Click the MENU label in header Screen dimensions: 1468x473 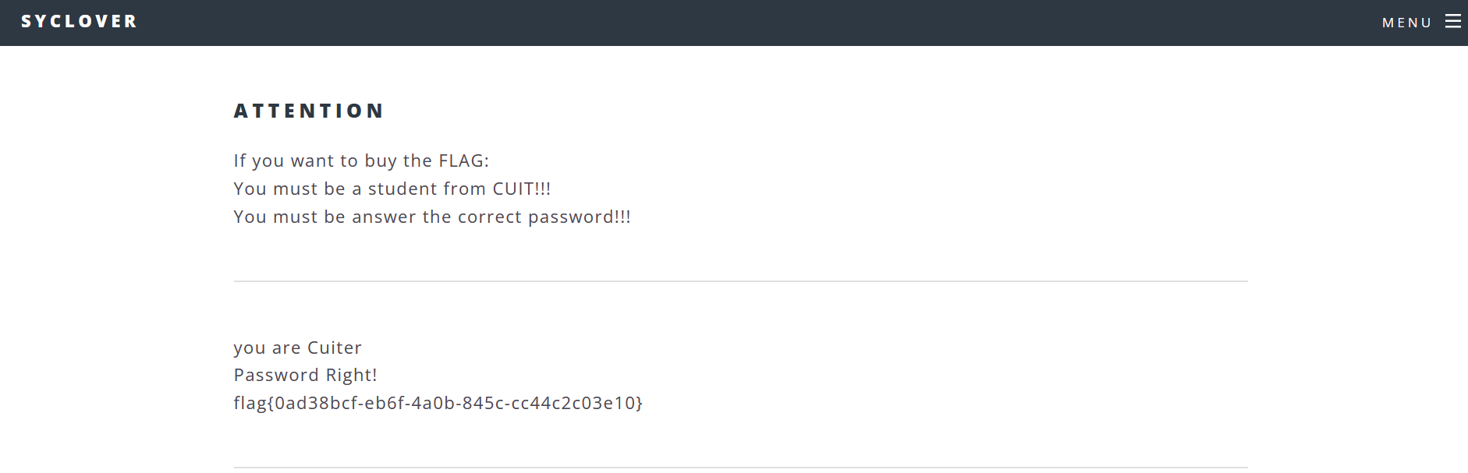pyautogui.click(x=1406, y=23)
